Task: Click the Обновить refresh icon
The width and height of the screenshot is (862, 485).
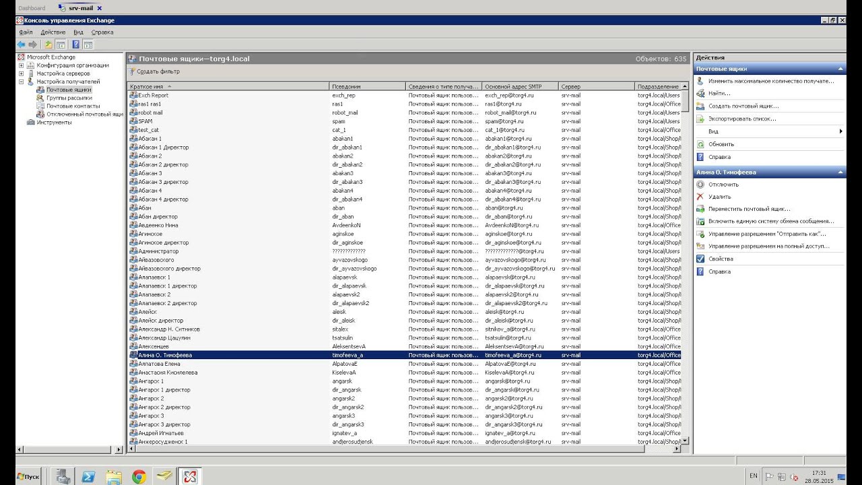Action: pyautogui.click(x=700, y=144)
